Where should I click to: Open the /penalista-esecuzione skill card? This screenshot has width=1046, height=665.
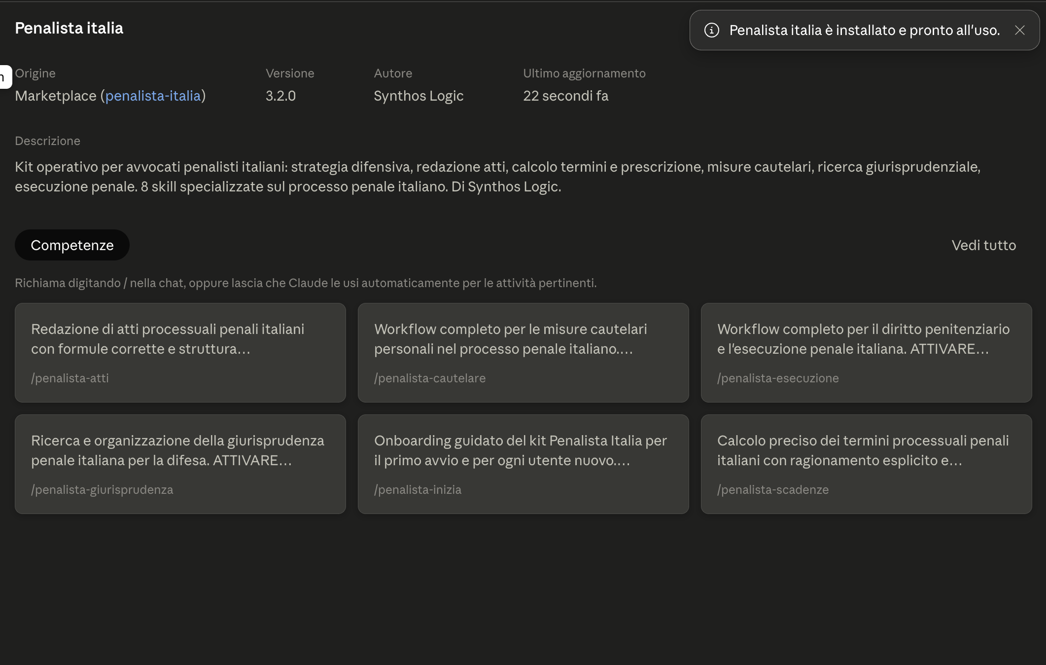pyautogui.click(x=867, y=353)
